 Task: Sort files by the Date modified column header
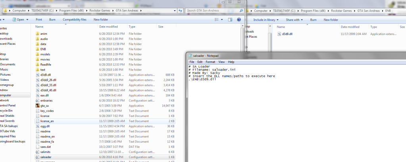coord(108,27)
